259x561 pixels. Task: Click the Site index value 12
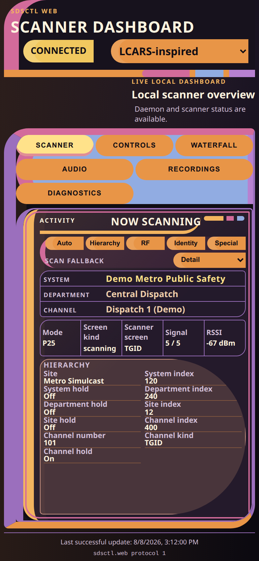click(x=149, y=412)
